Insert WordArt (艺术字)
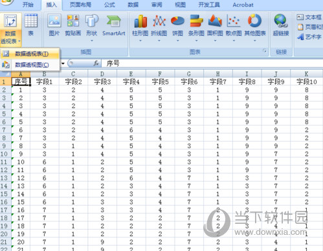The width and height of the screenshot is (323, 251). pos(309,37)
